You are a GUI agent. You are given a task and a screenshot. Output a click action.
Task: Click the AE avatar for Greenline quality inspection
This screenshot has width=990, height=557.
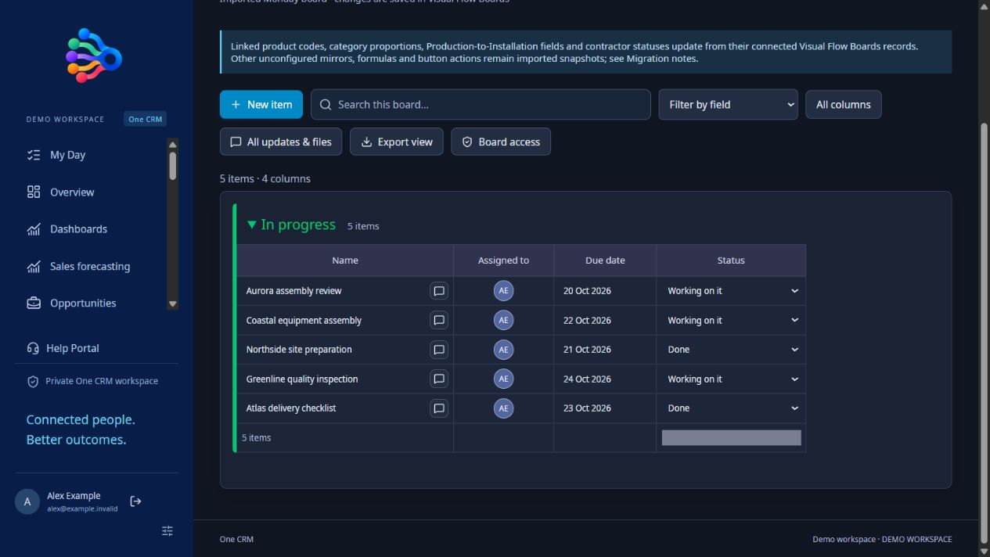click(503, 379)
